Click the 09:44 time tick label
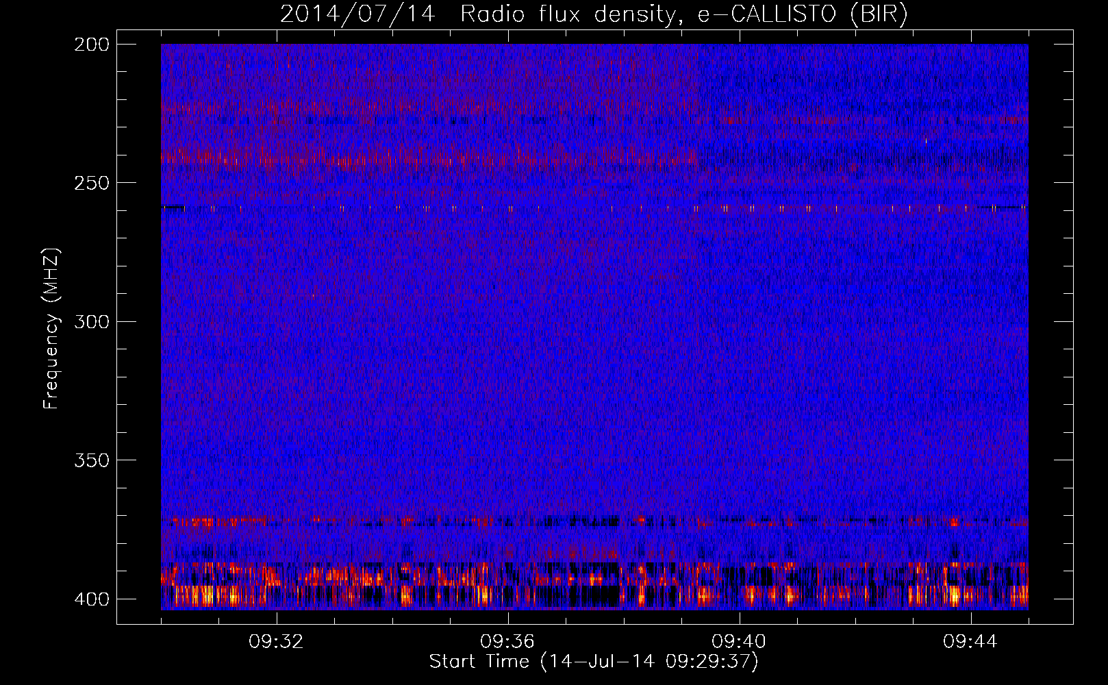 (x=970, y=642)
